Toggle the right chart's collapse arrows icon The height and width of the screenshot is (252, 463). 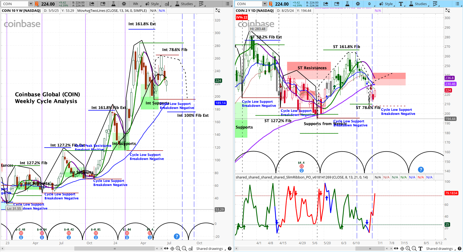click(447, 10)
